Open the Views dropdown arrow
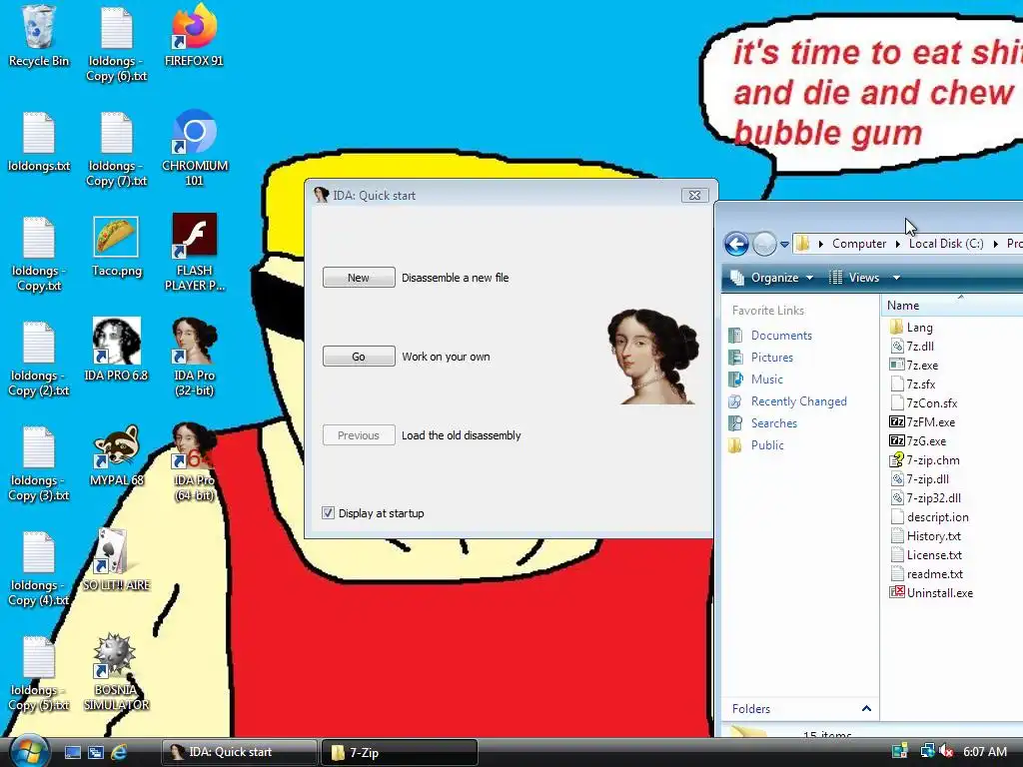This screenshot has width=1023, height=767. pyautogui.click(x=896, y=278)
